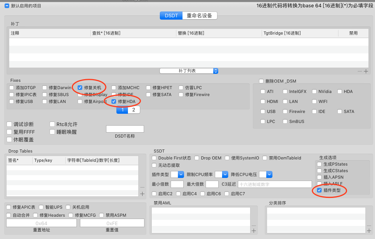The height and width of the screenshot is (239, 375).
Task: Switch to the 重命名设备 tab
Action: (199, 15)
